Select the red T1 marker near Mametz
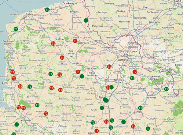 coord(62,57)
